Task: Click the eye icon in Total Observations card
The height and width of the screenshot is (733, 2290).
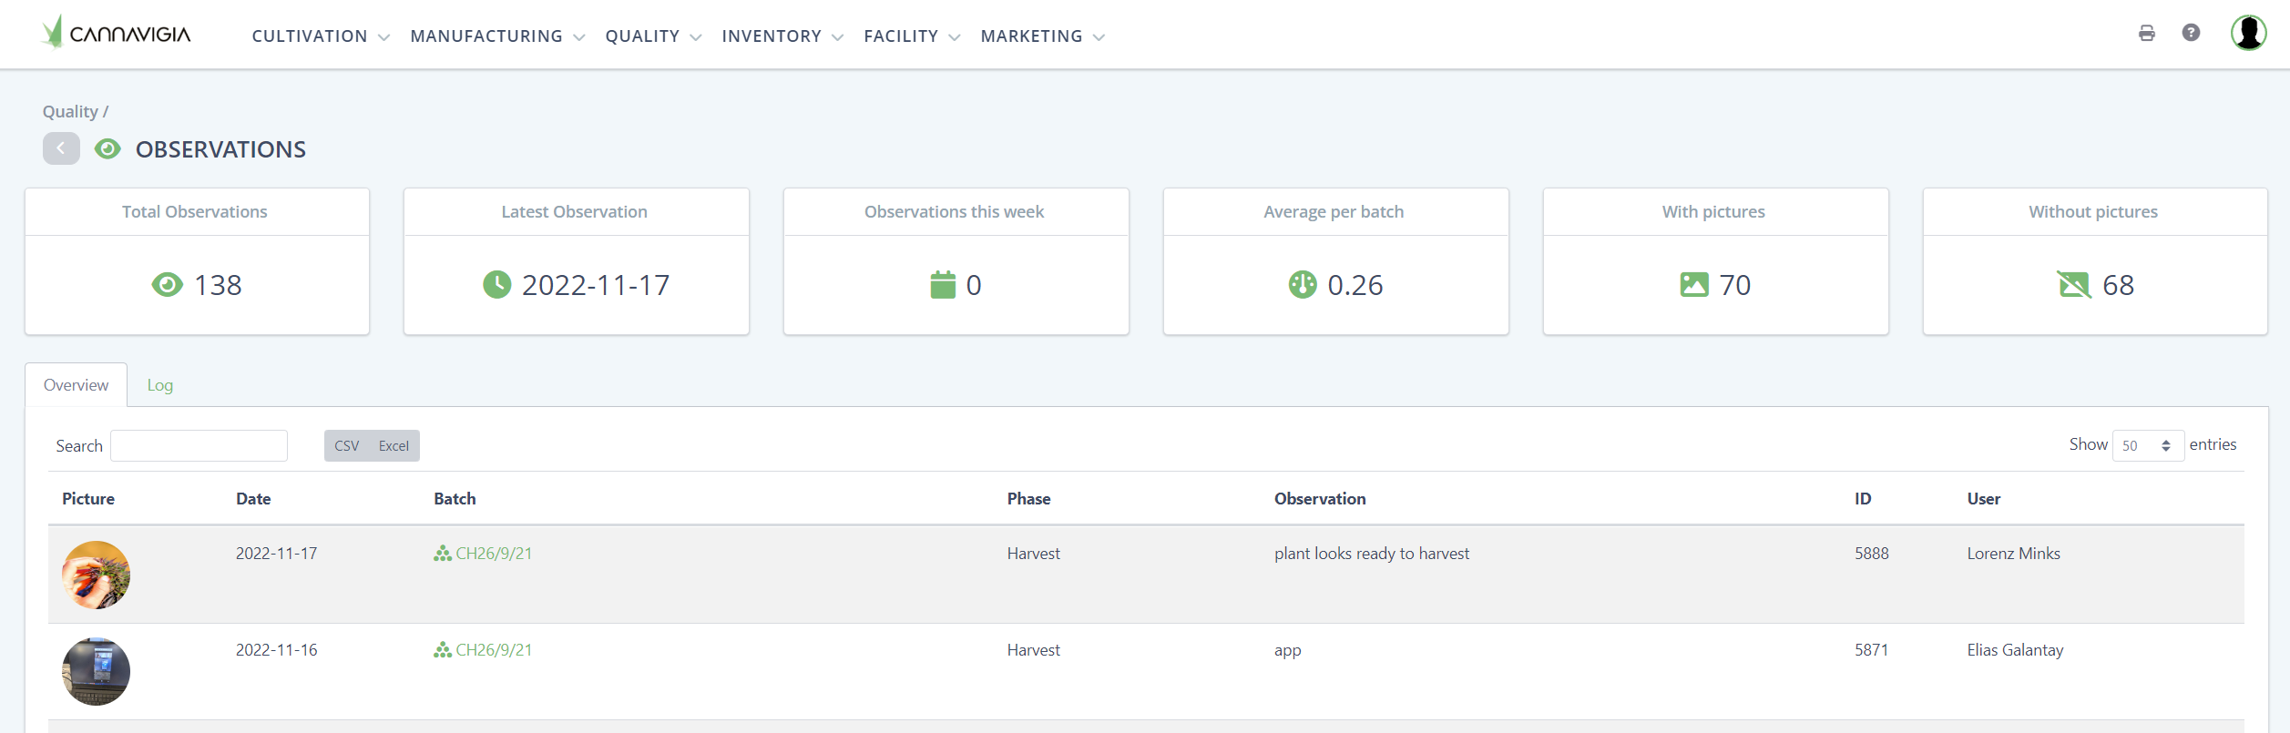Action: [x=167, y=285]
